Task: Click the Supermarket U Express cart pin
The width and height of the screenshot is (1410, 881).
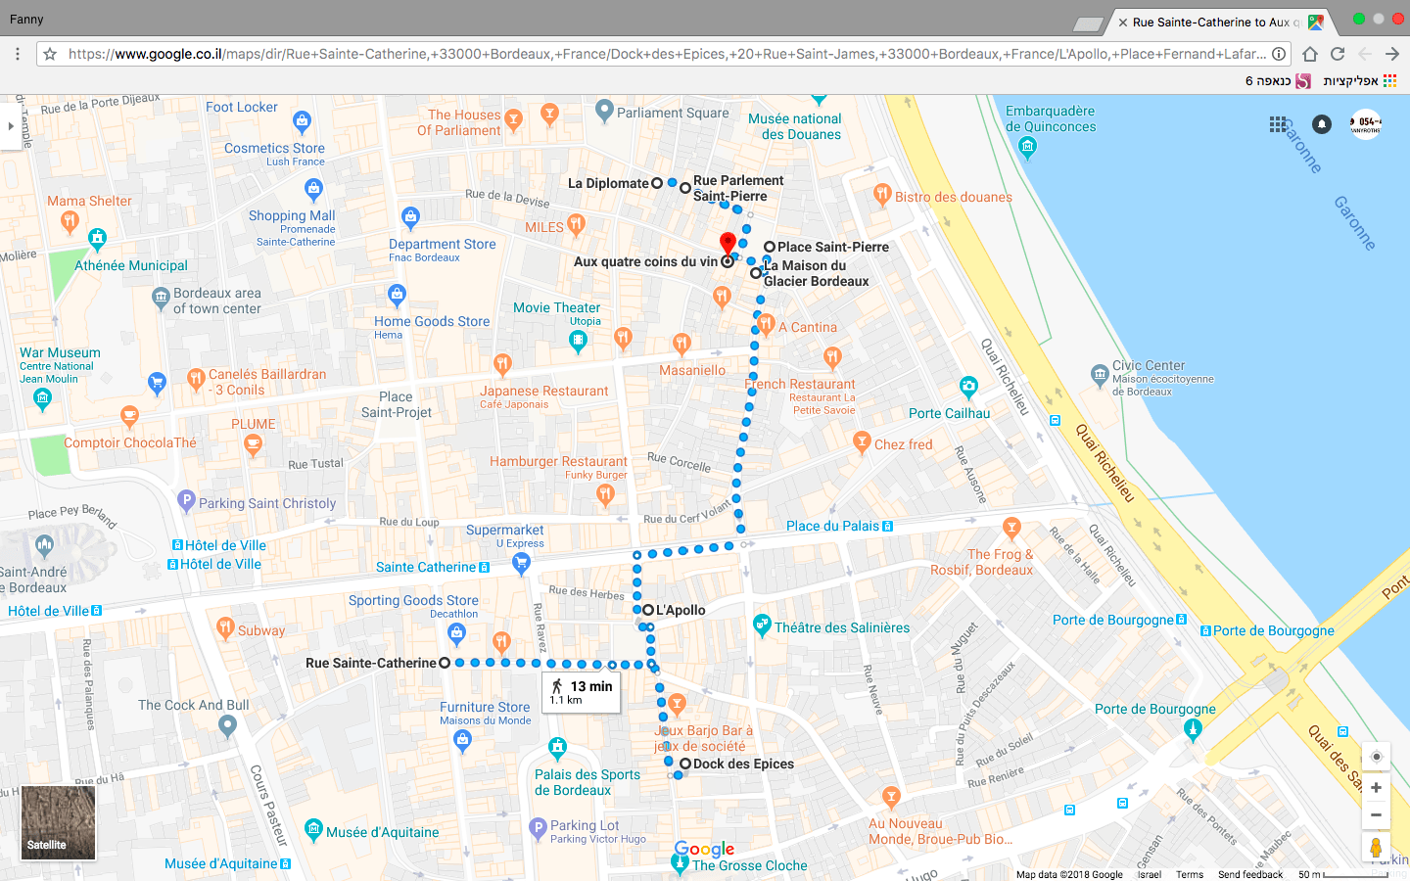Action: coord(521,562)
